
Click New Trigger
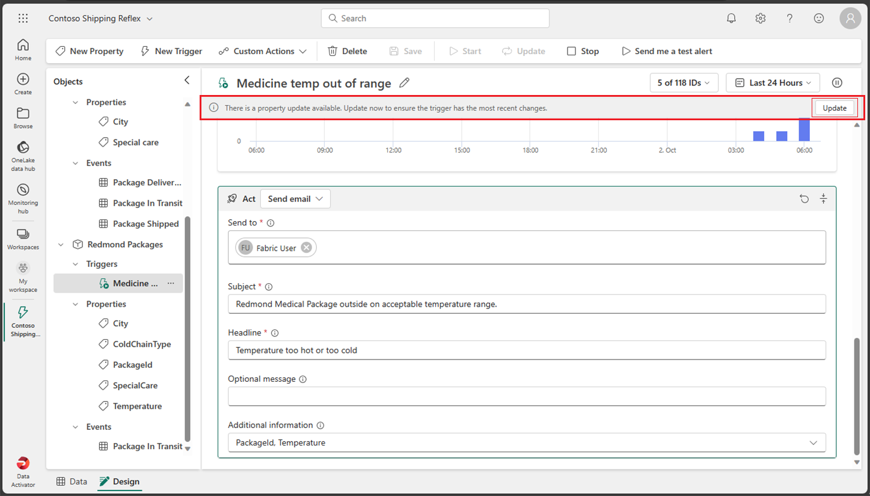coord(171,51)
